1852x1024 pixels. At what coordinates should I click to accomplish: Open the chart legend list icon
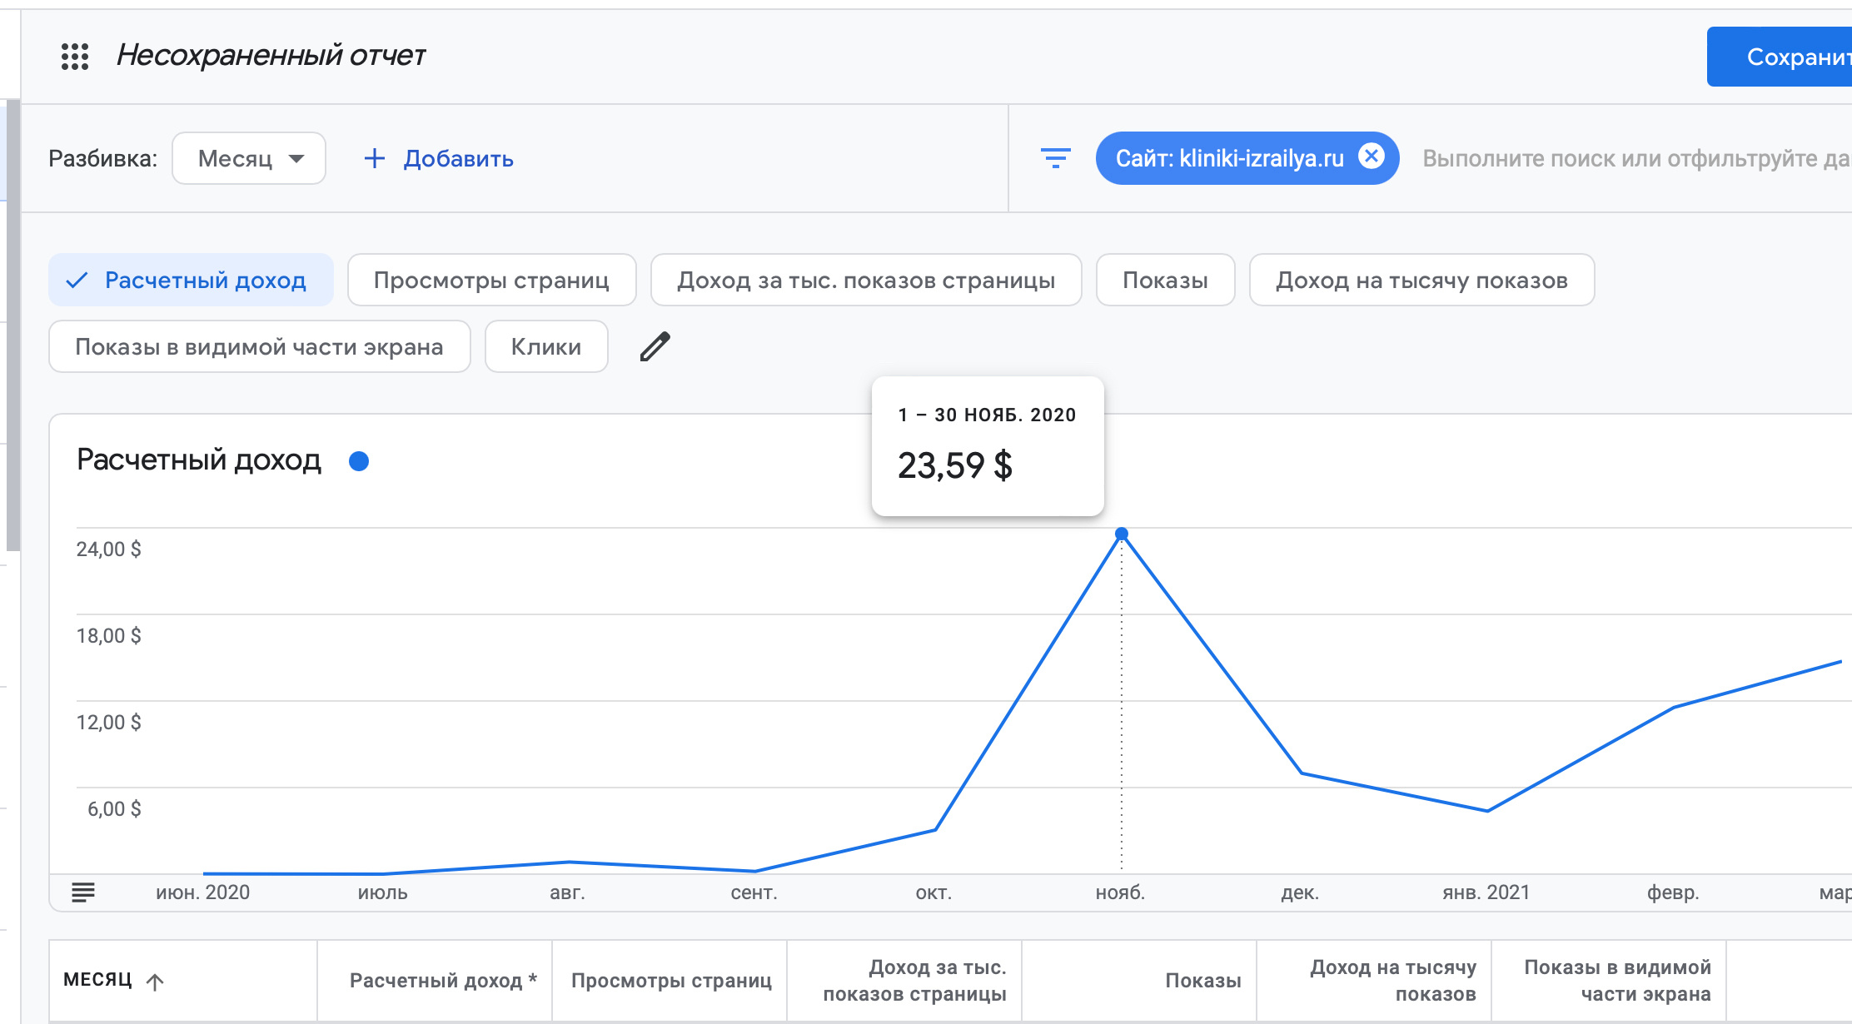(83, 892)
